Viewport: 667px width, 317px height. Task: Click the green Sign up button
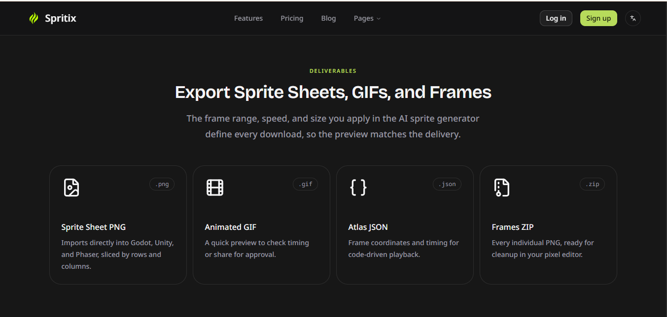pos(598,18)
